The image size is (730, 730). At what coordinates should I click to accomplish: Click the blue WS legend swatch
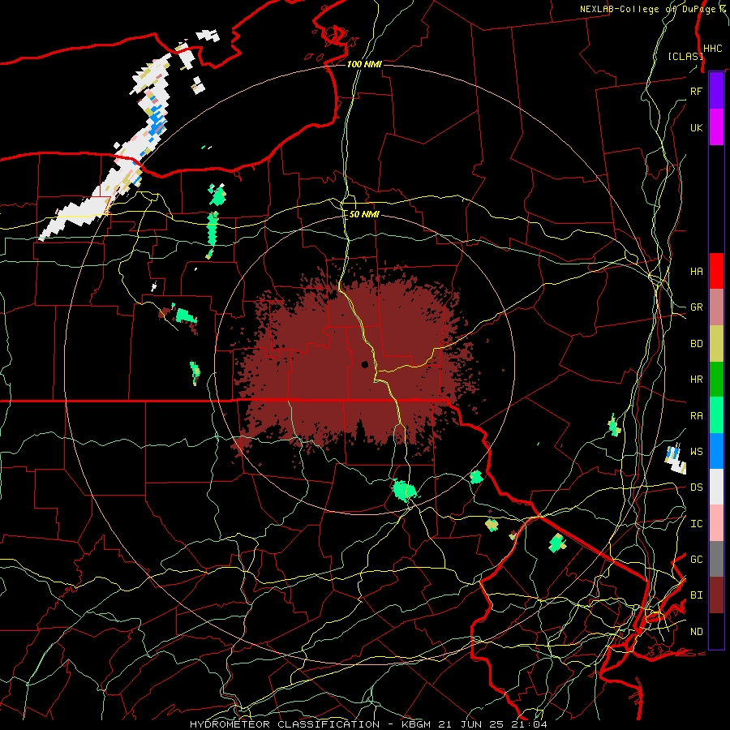[716, 451]
